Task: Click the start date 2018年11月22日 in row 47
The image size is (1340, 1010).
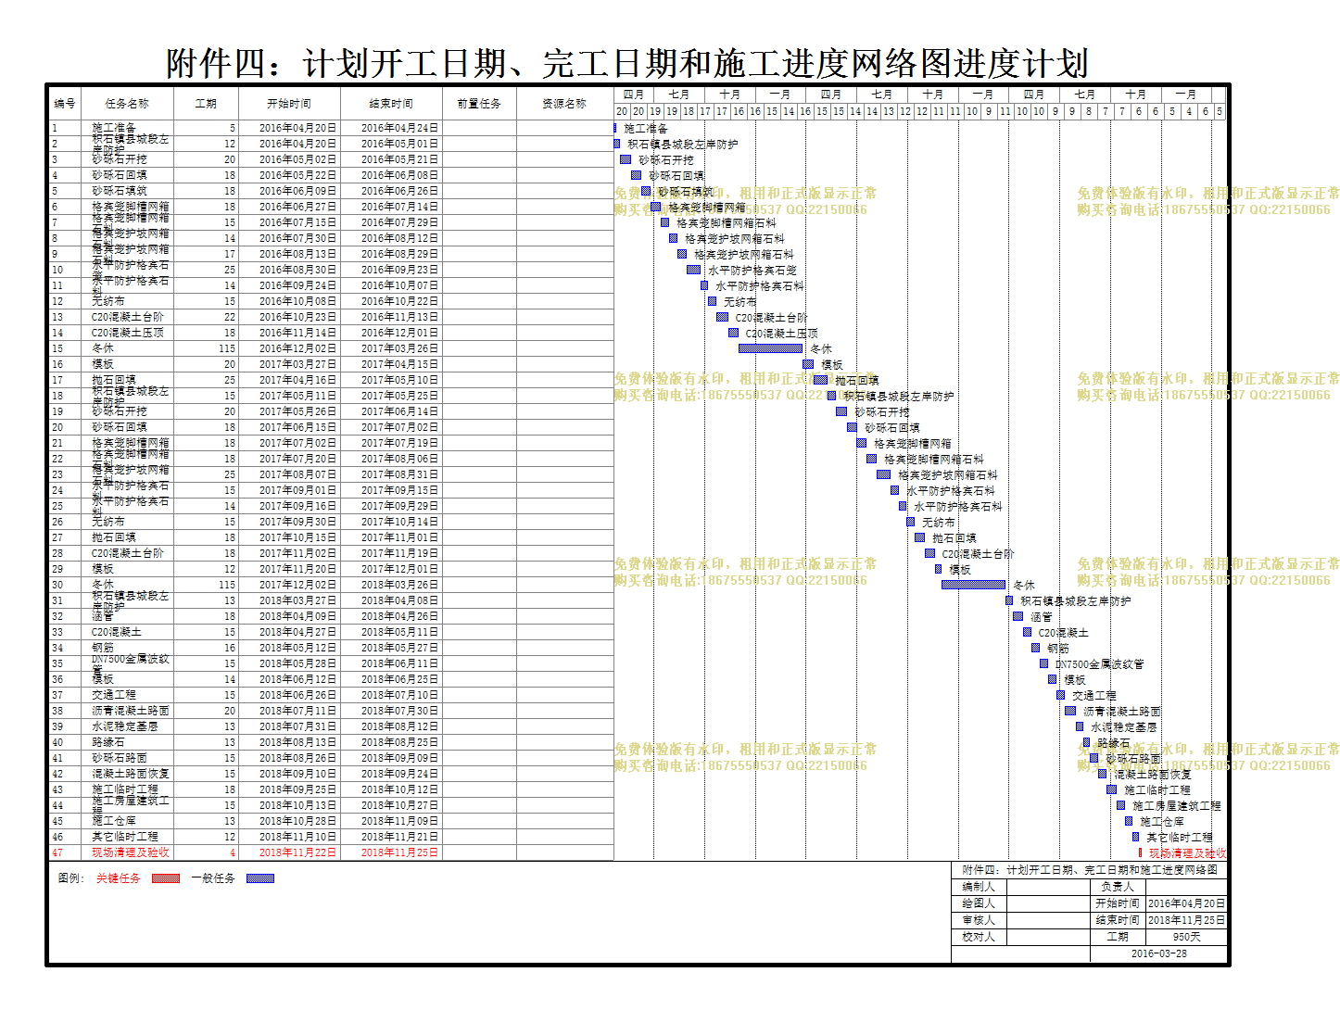Action: [x=298, y=852]
